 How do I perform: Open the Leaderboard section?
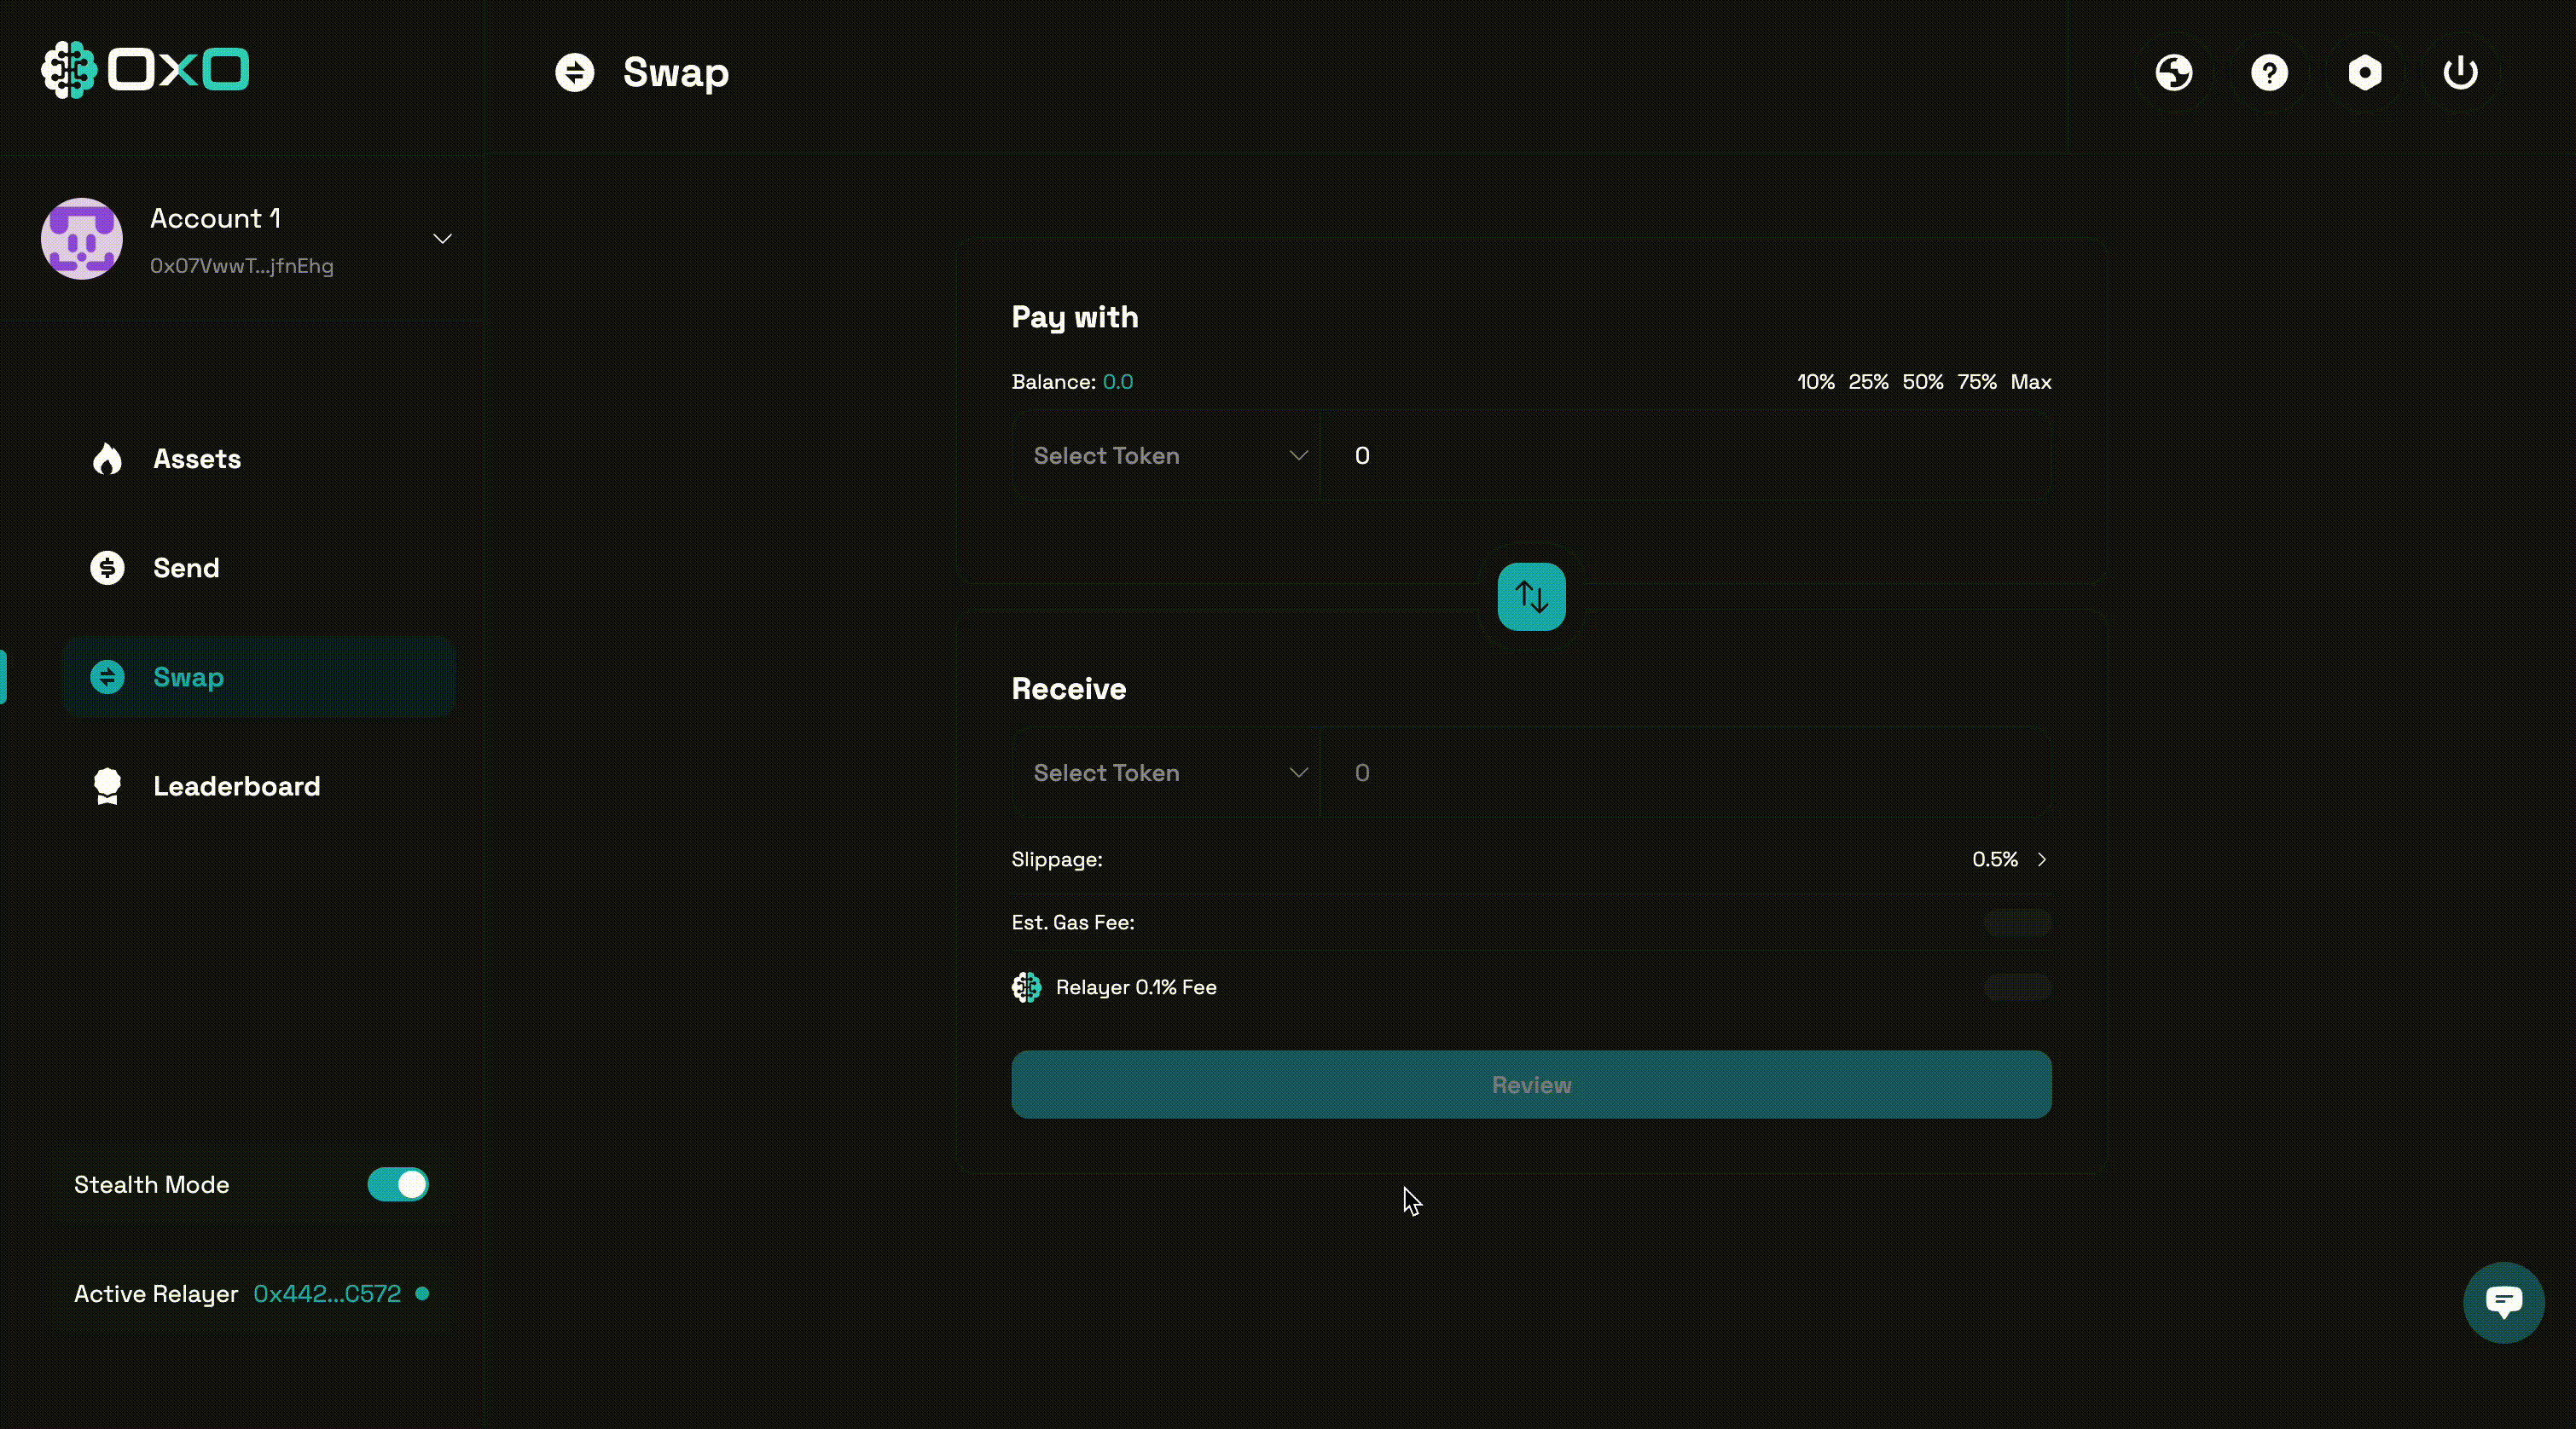click(x=236, y=786)
